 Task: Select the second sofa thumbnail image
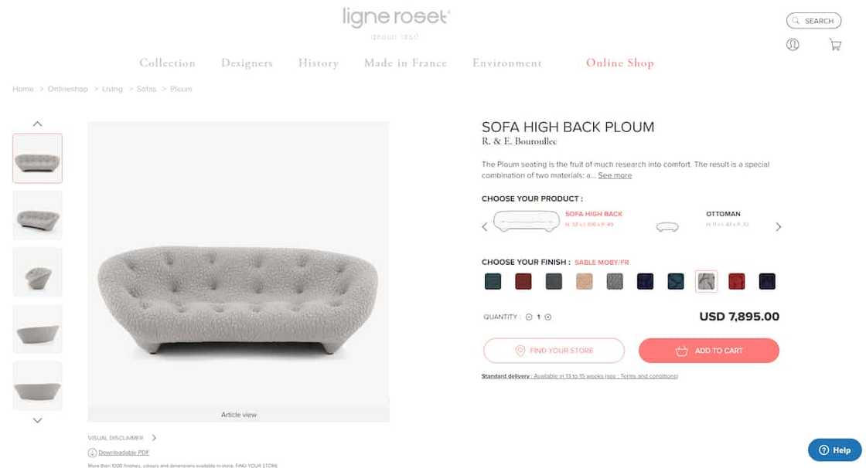click(37, 215)
